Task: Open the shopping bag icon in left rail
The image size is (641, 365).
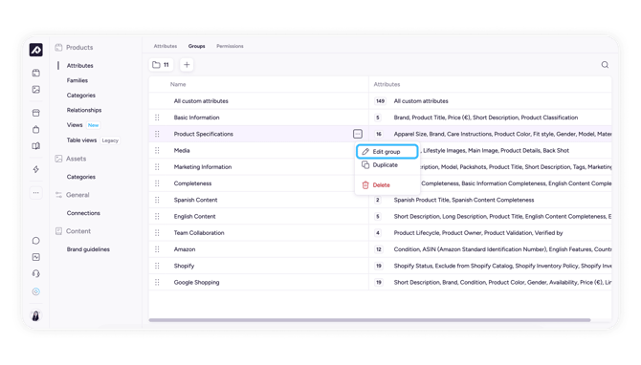Action: coord(36,129)
